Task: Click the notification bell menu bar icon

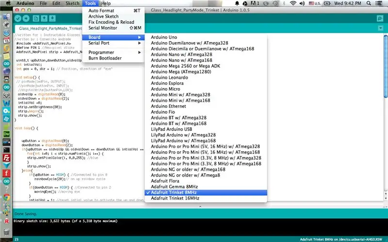Action: (x=237, y=3)
